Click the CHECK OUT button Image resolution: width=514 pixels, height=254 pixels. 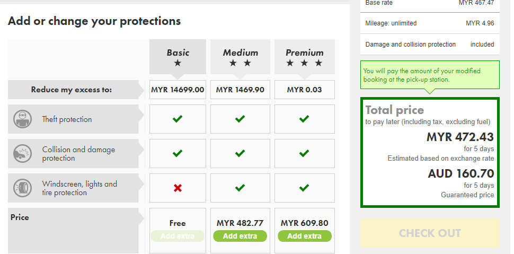tap(430, 233)
